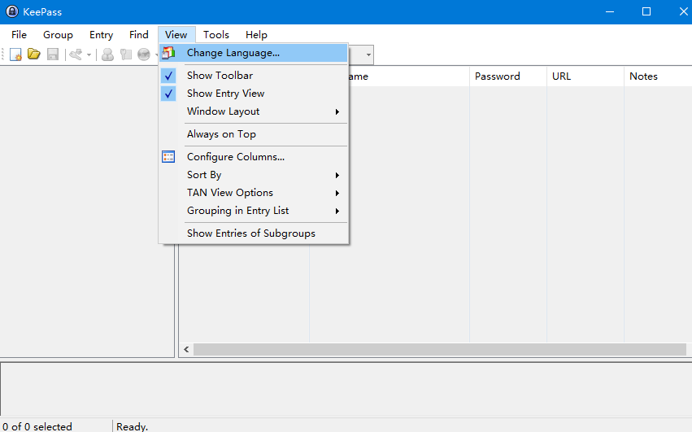Image resolution: width=692 pixels, height=432 pixels.
Task: Click the Add Entry key icon
Action: [x=76, y=55]
